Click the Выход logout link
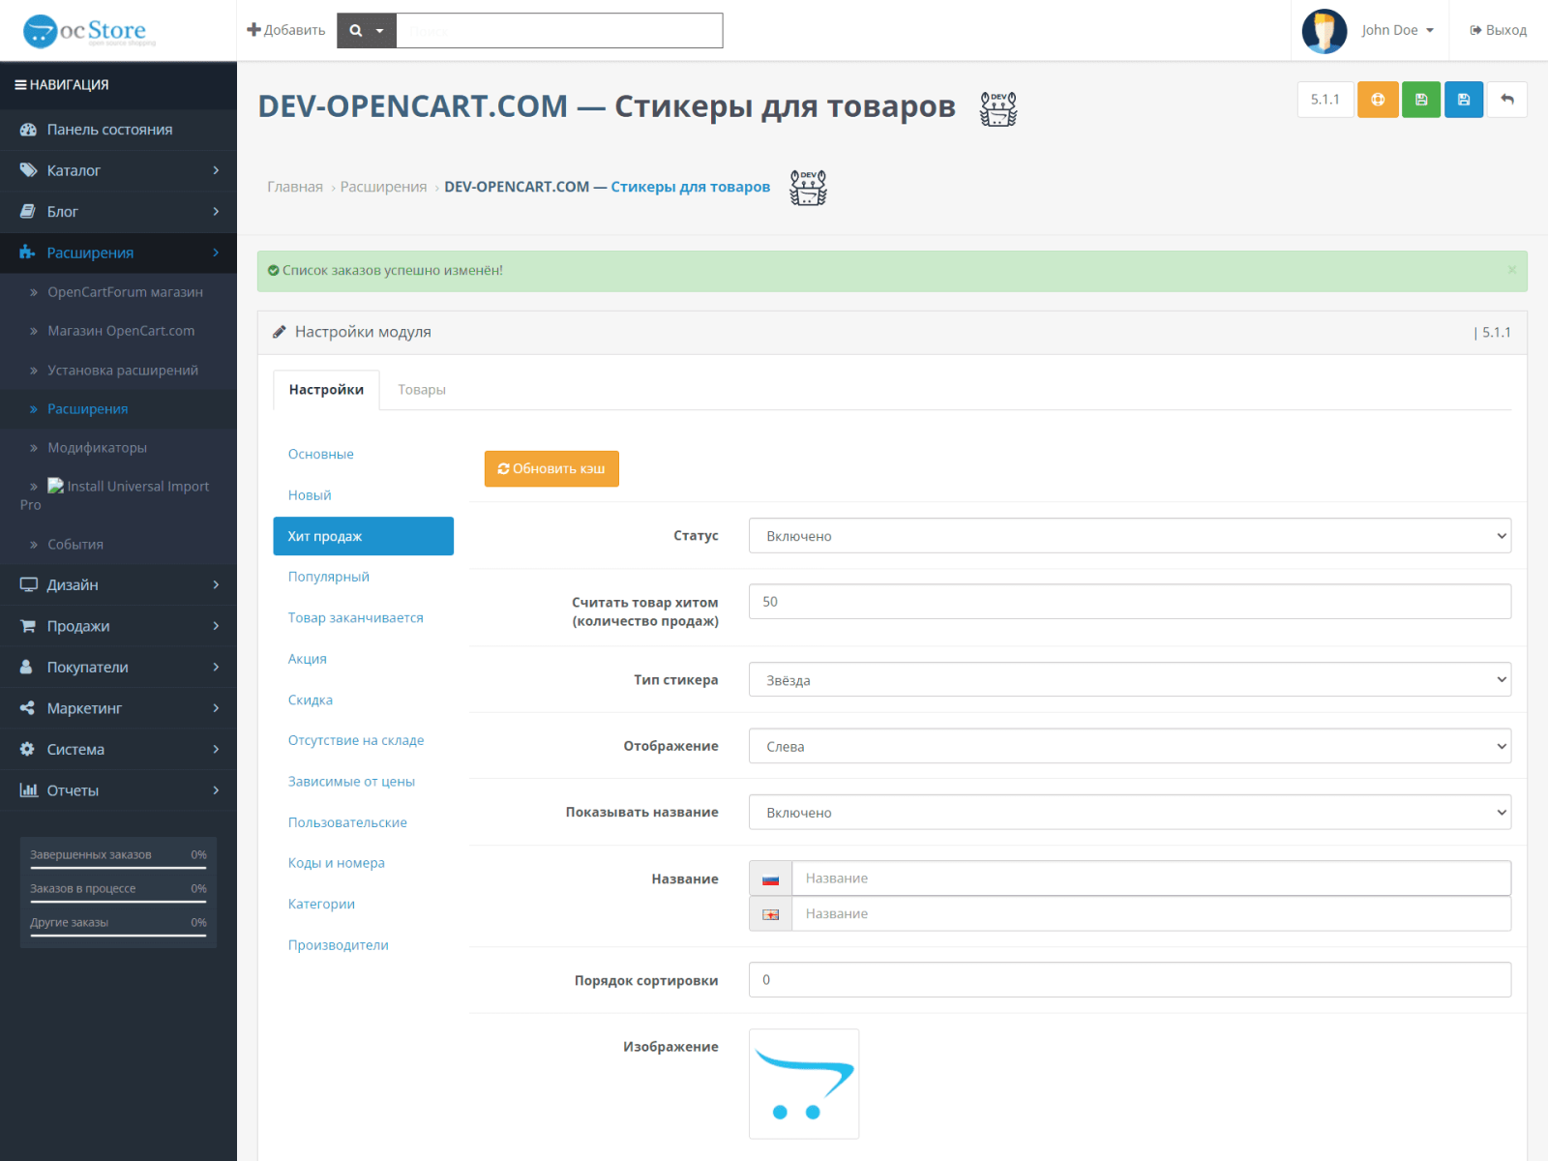This screenshot has height=1161, width=1548. pyautogui.click(x=1499, y=31)
